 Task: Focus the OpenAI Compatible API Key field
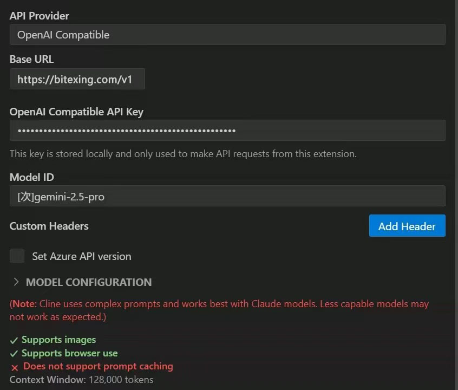[227, 131]
